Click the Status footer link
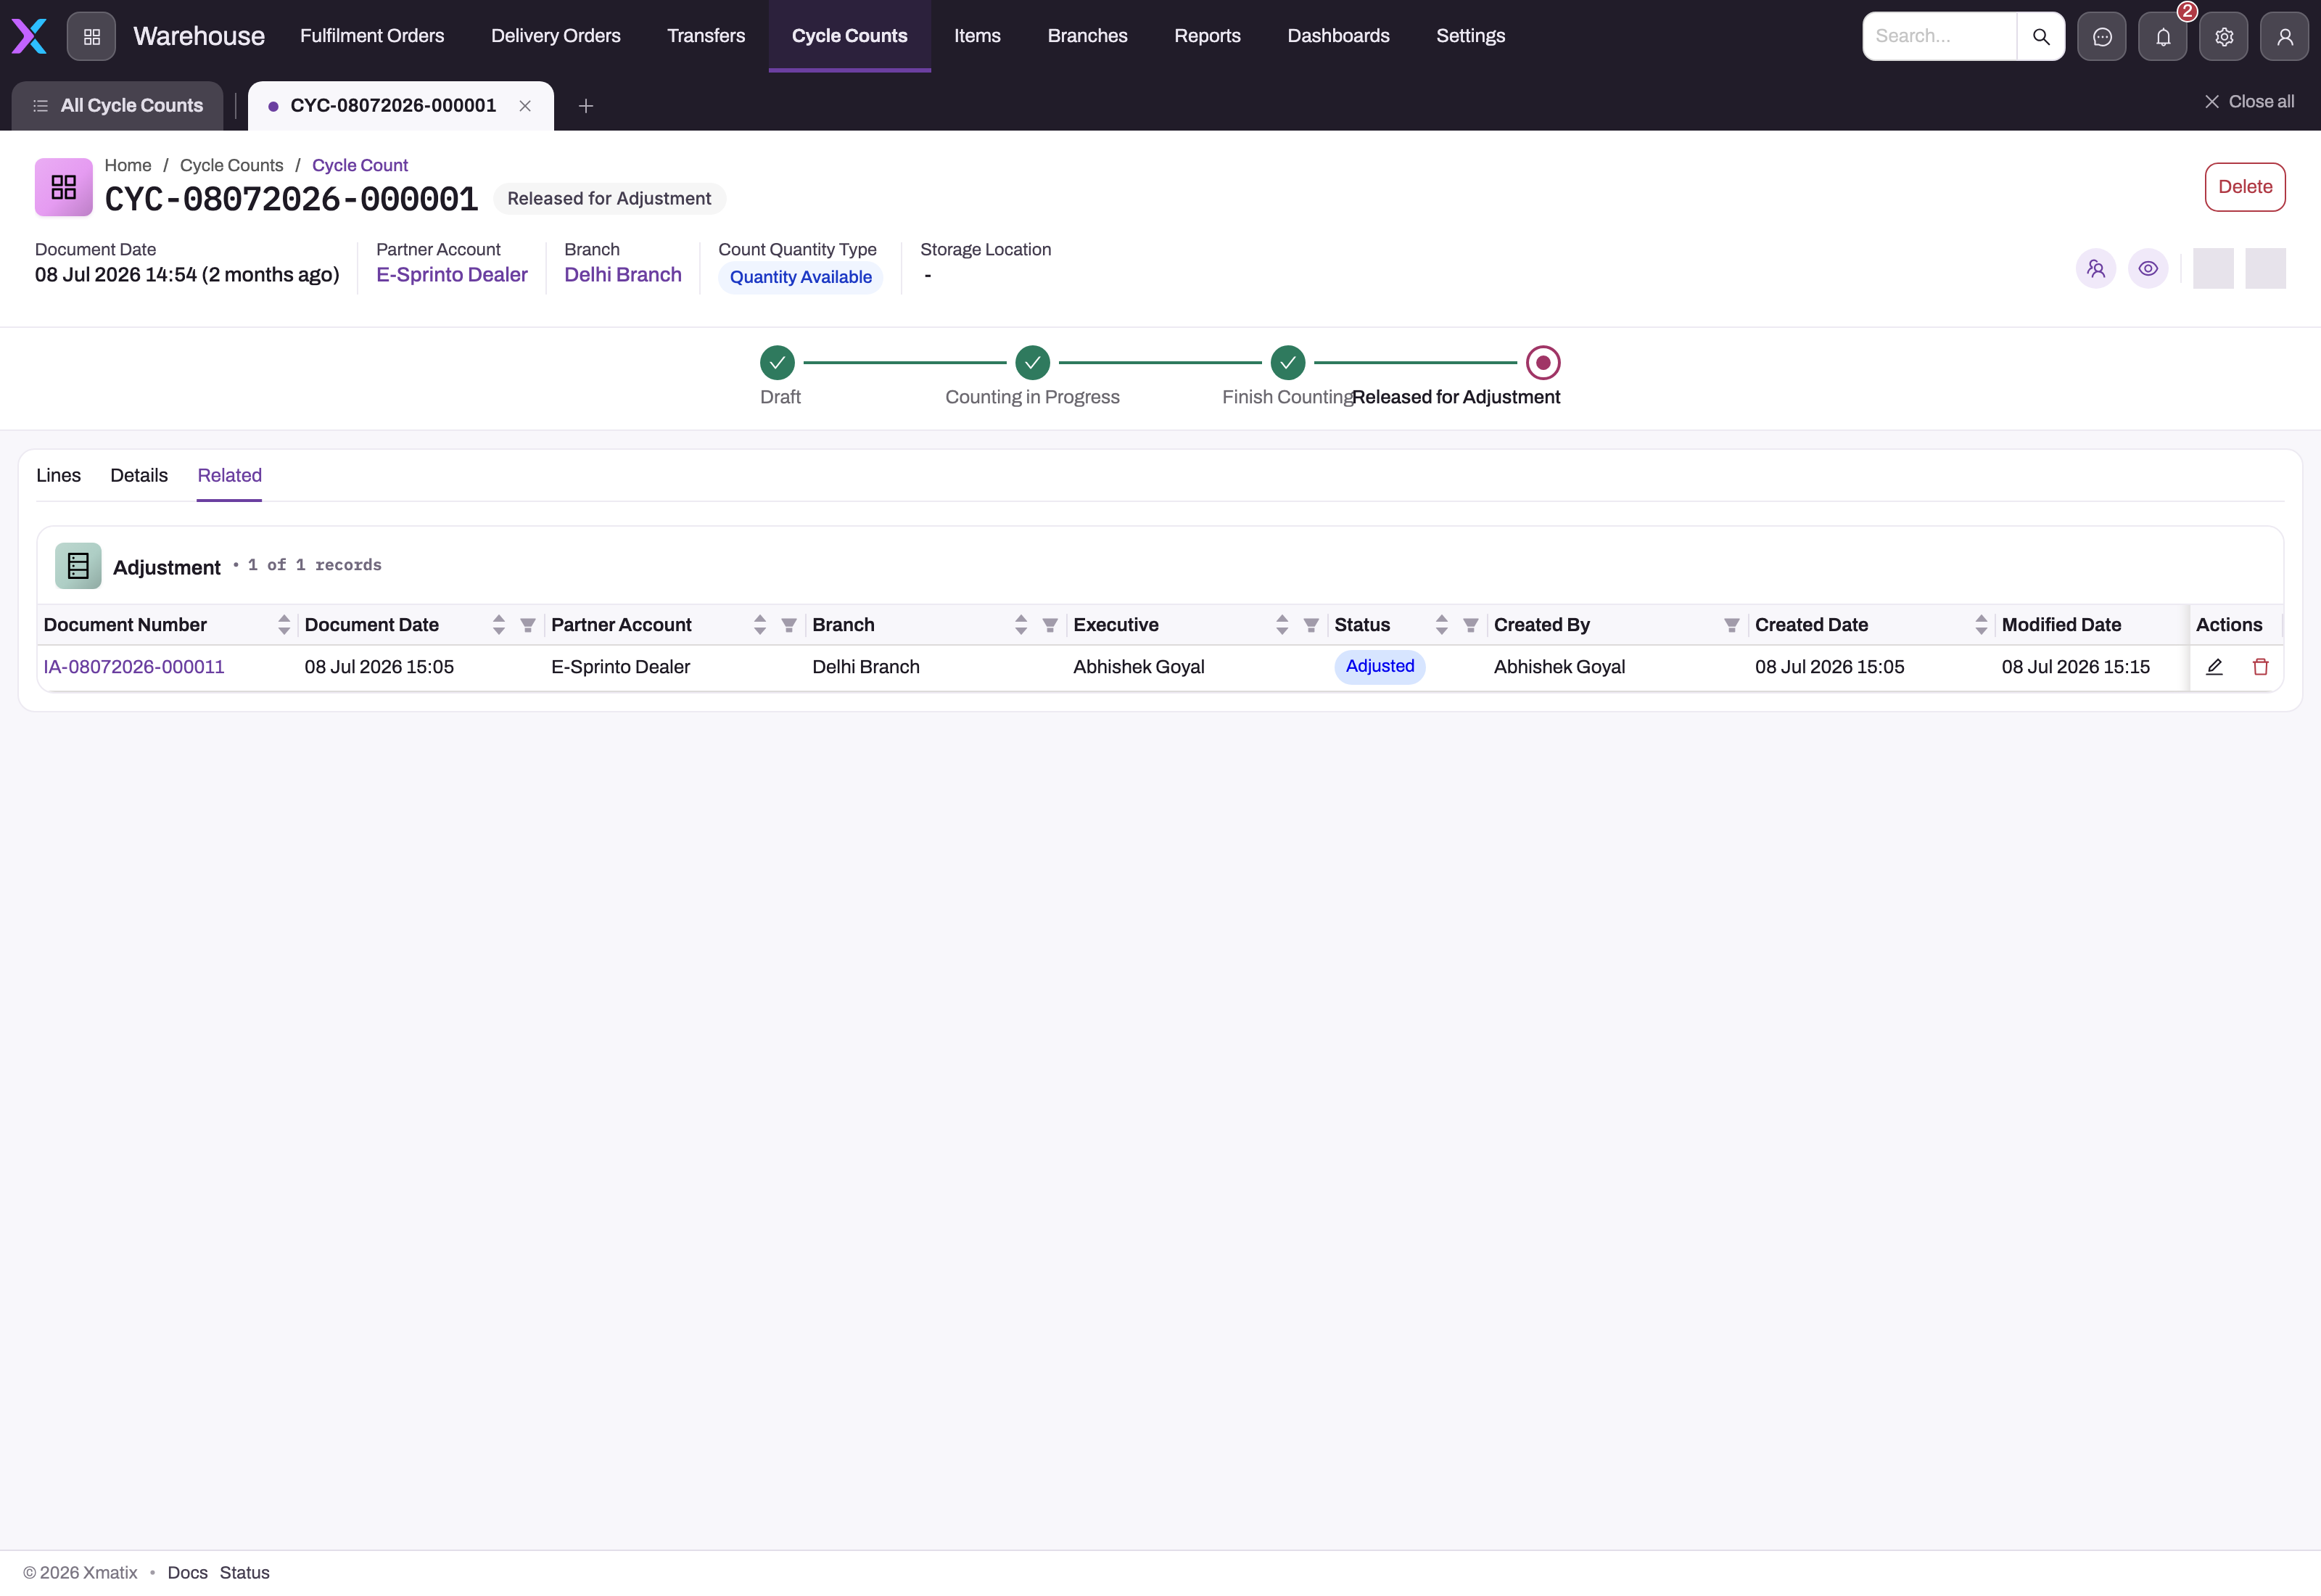The image size is (2321, 1596). tap(244, 1573)
